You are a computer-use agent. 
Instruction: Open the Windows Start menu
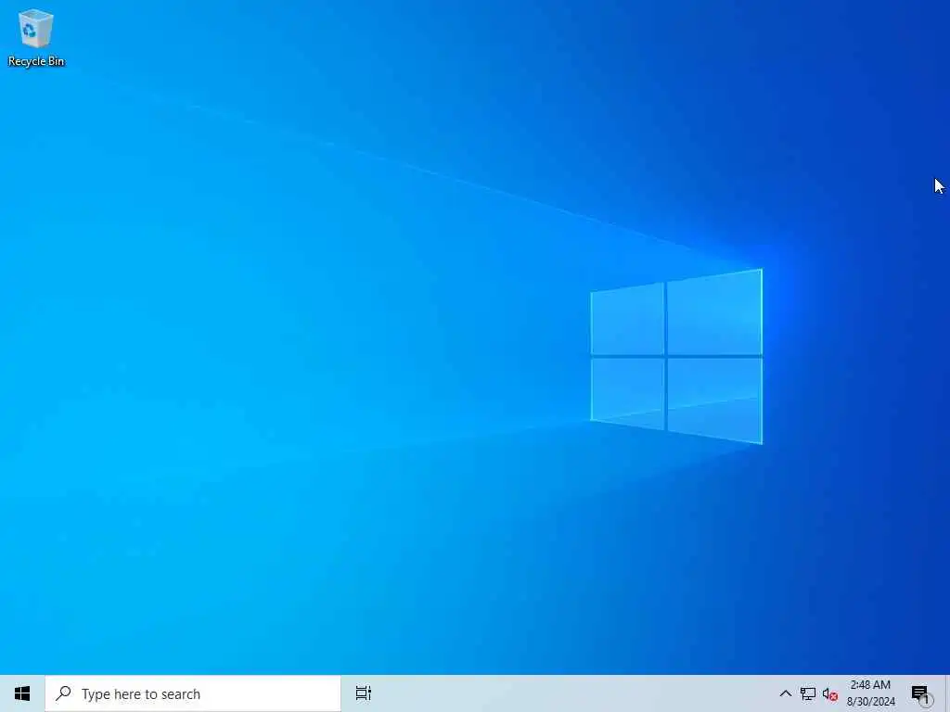pos(22,693)
